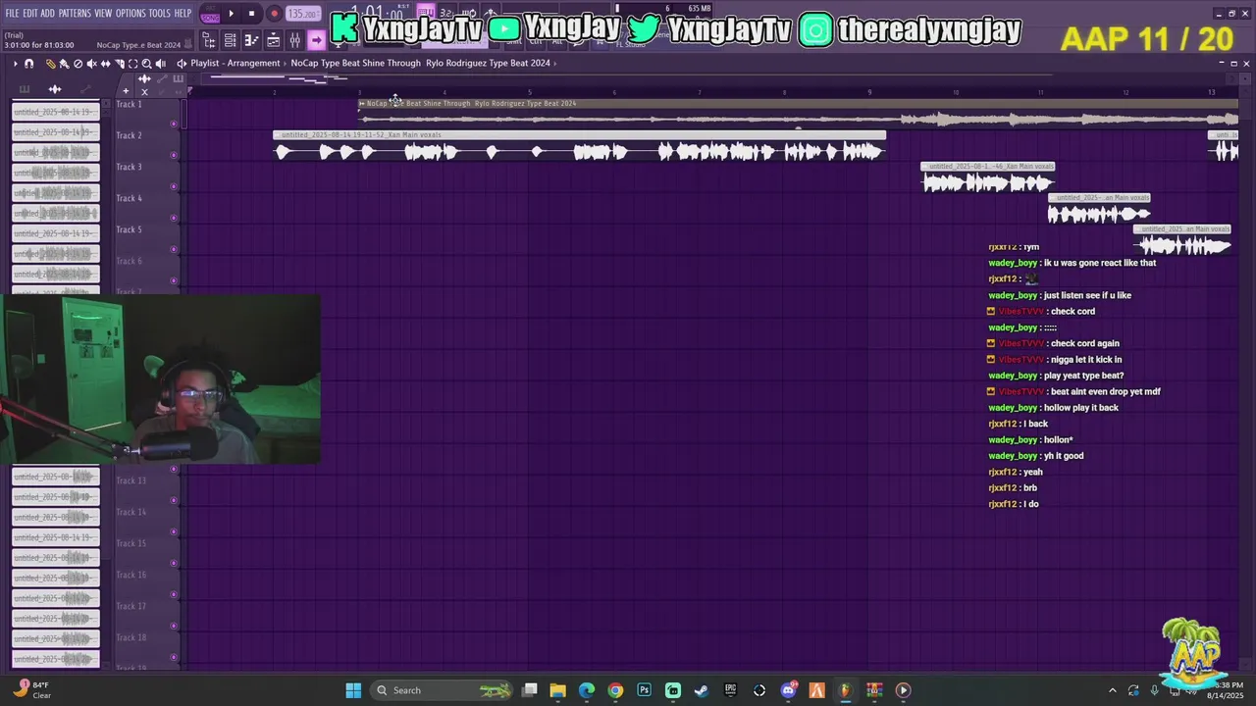Open Photoshop from the taskbar
The width and height of the screenshot is (1256, 706).
(644, 690)
